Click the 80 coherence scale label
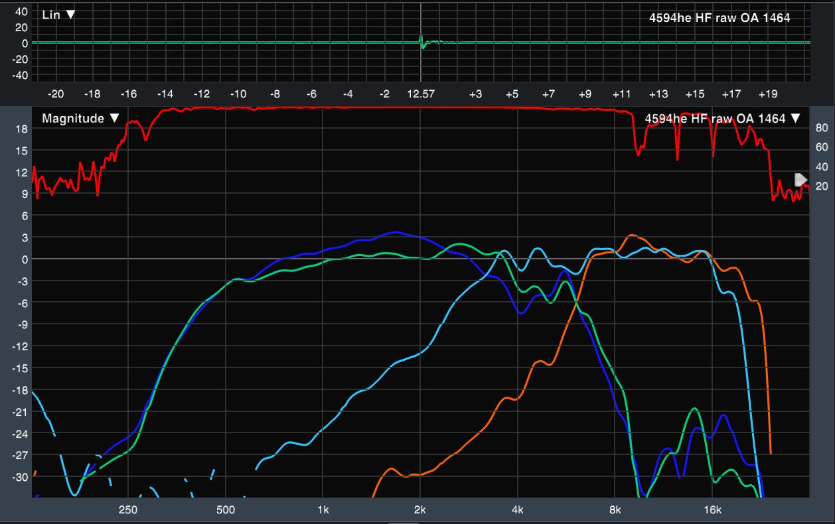This screenshot has width=835, height=524. coord(821,128)
